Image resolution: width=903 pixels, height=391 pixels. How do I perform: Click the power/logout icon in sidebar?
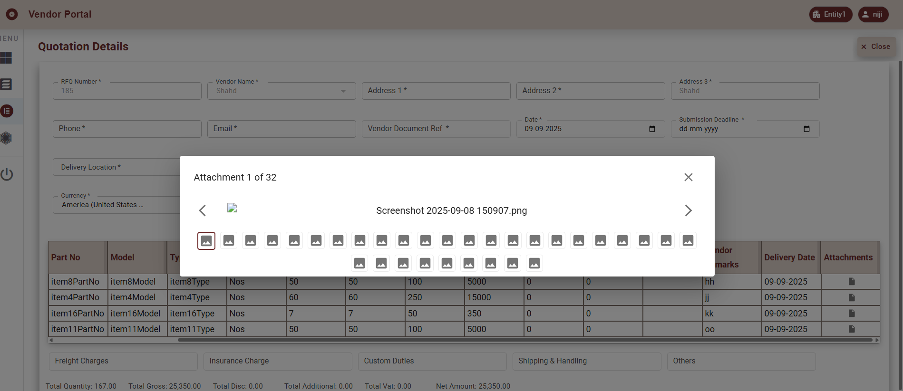(x=7, y=174)
